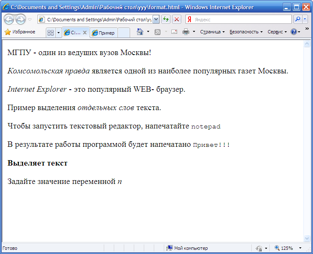Viewport: 313px width, 254px height.
Task: Expand the security status dropdown arrow
Action: pos(266,249)
